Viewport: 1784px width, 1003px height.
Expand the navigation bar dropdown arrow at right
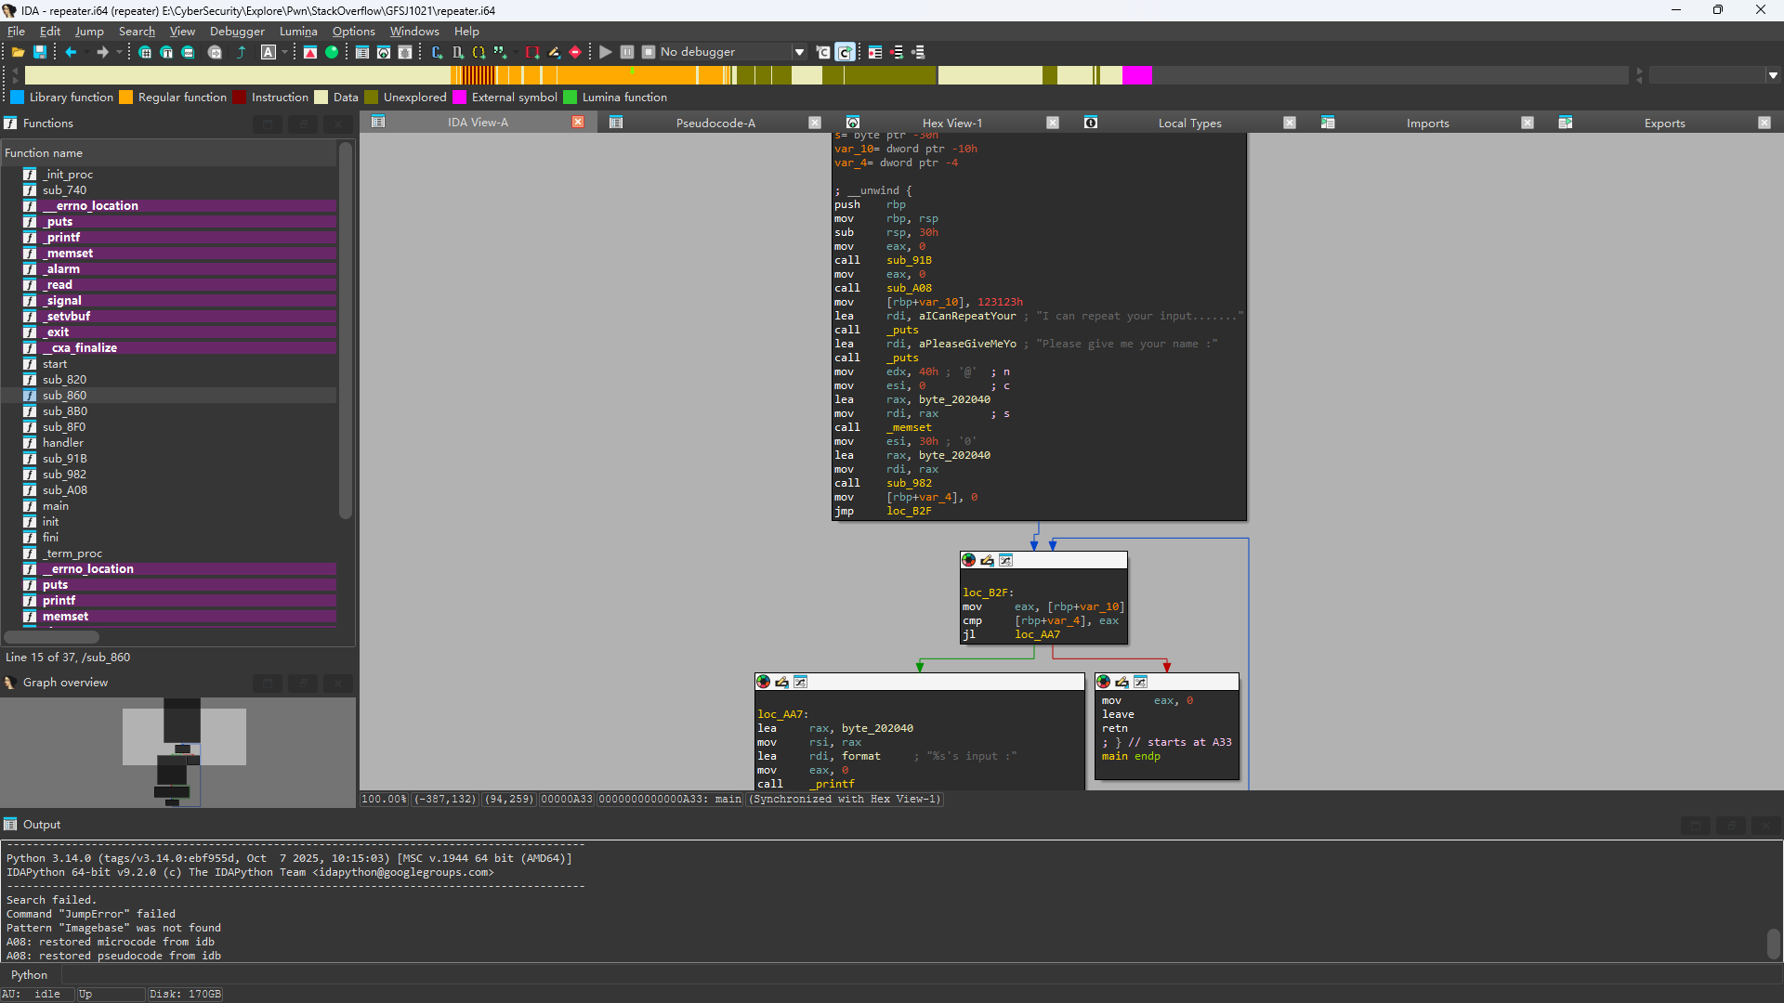click(x=1773, y=75)
